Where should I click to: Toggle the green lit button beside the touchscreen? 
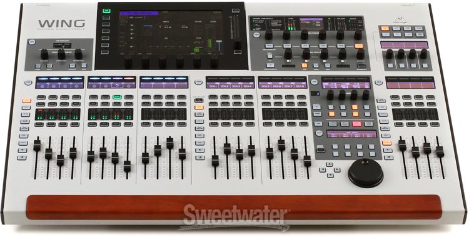click(x=105, y=11)
